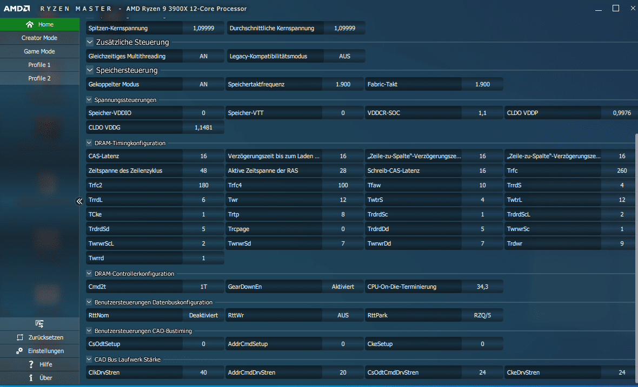
Task: Select Profile 2
Action: pos(39,78)
